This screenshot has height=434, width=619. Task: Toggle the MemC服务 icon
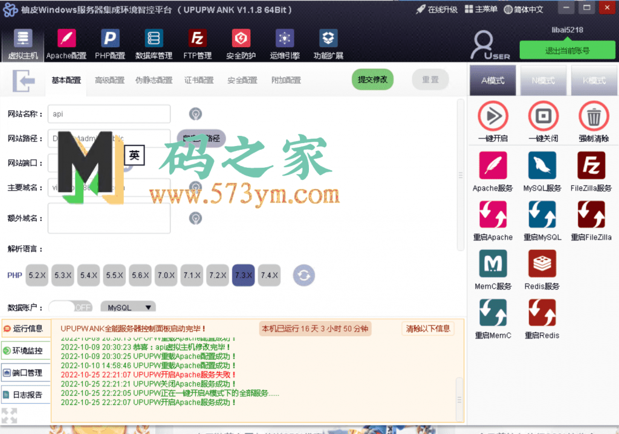click(x=493, y=264)
